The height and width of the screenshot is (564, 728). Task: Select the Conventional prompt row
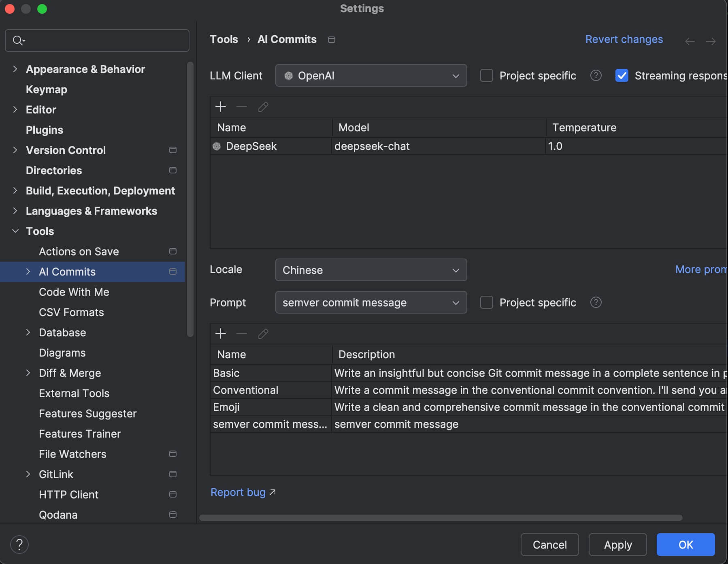pos(468,390)
